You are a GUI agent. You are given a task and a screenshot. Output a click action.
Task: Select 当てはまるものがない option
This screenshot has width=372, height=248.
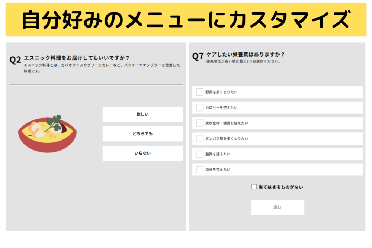coord(254,186)
